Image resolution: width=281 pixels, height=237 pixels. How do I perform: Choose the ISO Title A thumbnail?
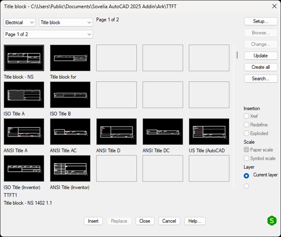pos(24,95)
